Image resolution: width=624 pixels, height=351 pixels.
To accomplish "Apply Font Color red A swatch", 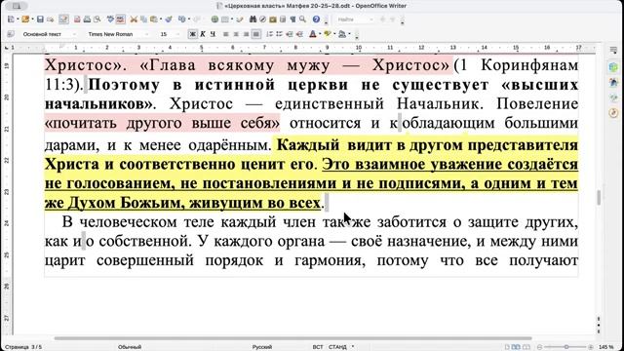I will click(x=313, y=34).
